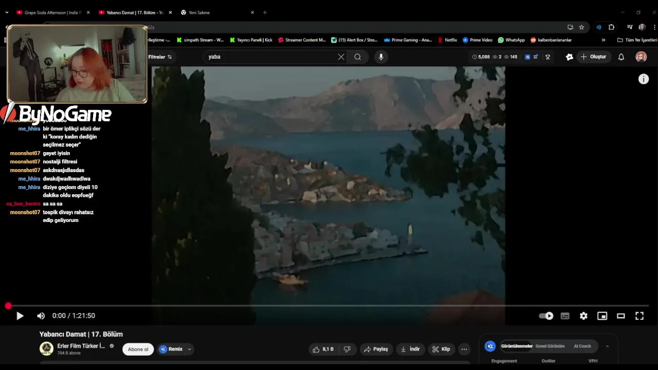Open the media control icon in browser toolbar
The image size is (658, 370).
tap(630, 27)
